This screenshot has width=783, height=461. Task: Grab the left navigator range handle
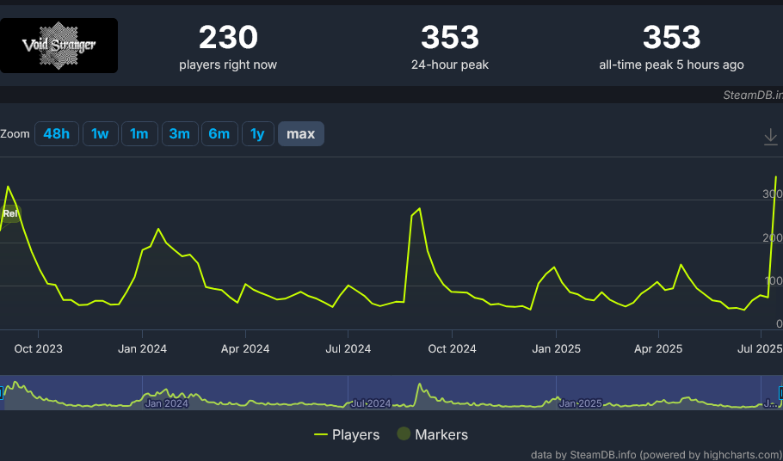coord(1,393)
